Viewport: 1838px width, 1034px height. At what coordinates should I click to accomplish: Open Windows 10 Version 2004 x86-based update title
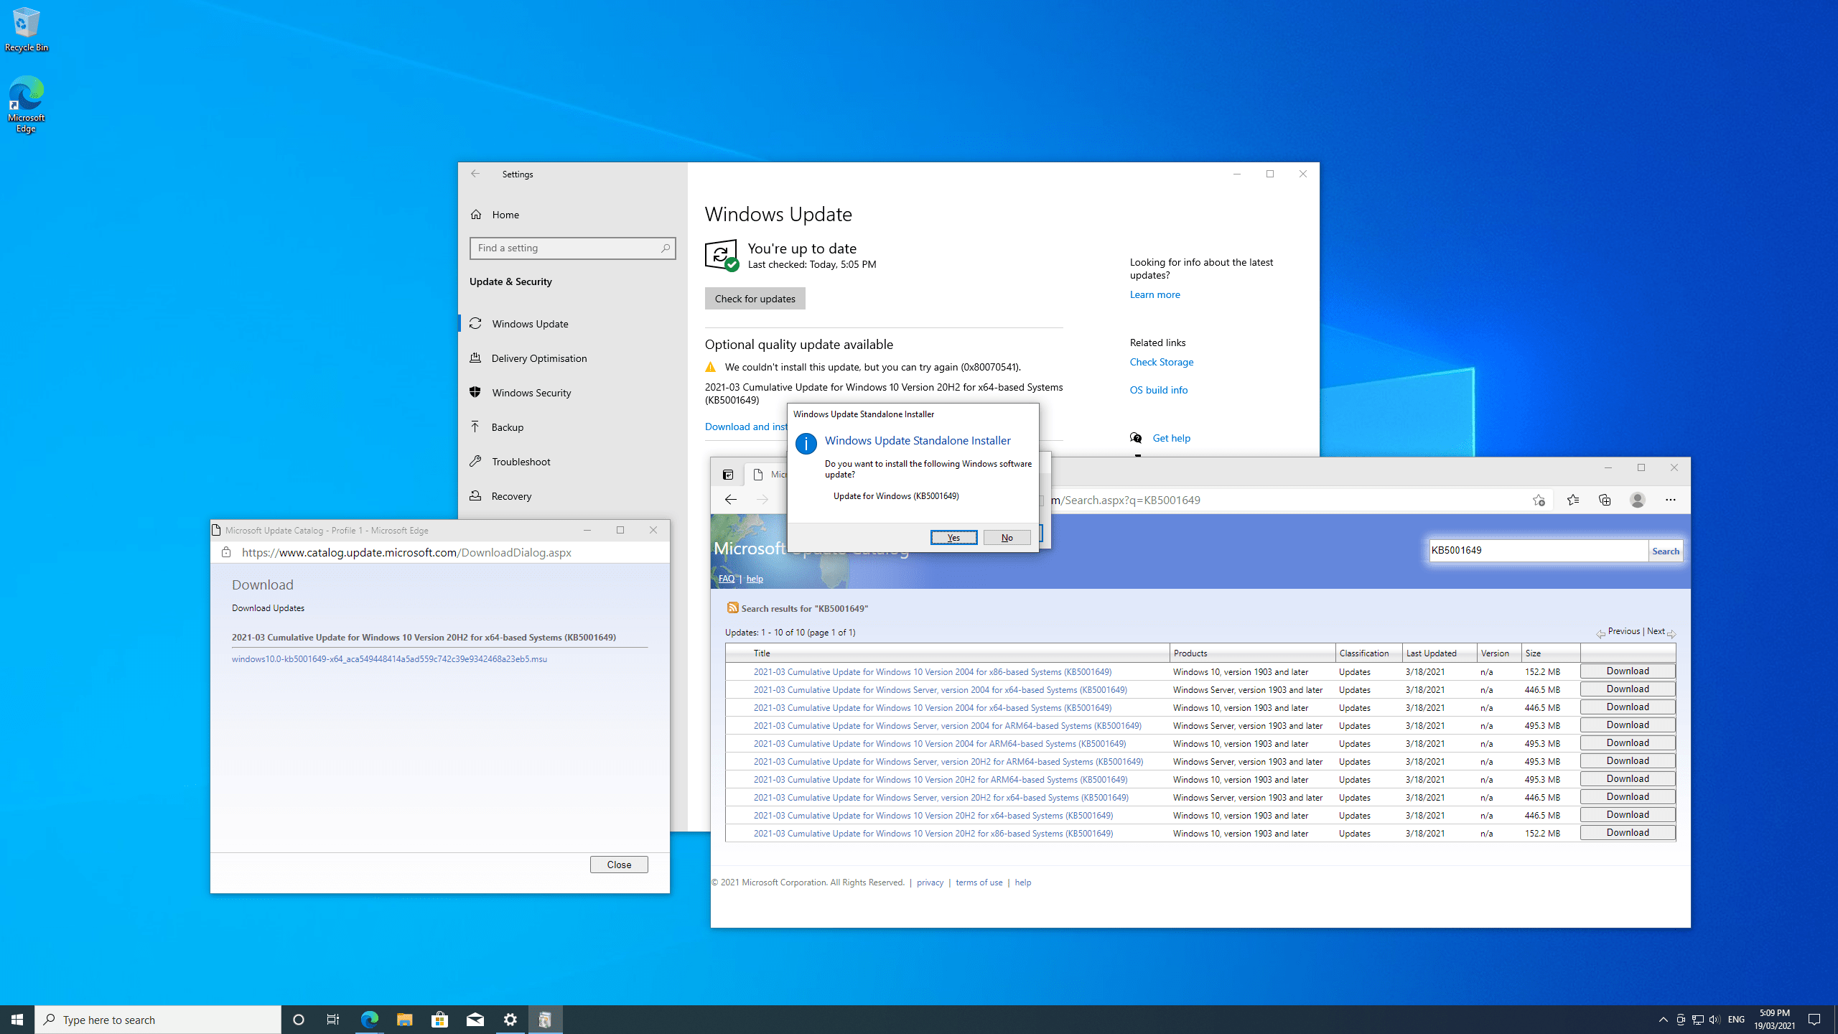(932, 671)
